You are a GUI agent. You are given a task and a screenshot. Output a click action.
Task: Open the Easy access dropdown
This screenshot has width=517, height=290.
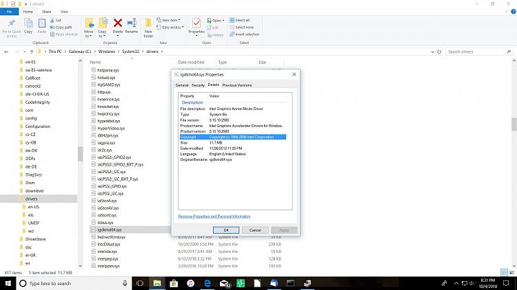[x=170, y=27]
